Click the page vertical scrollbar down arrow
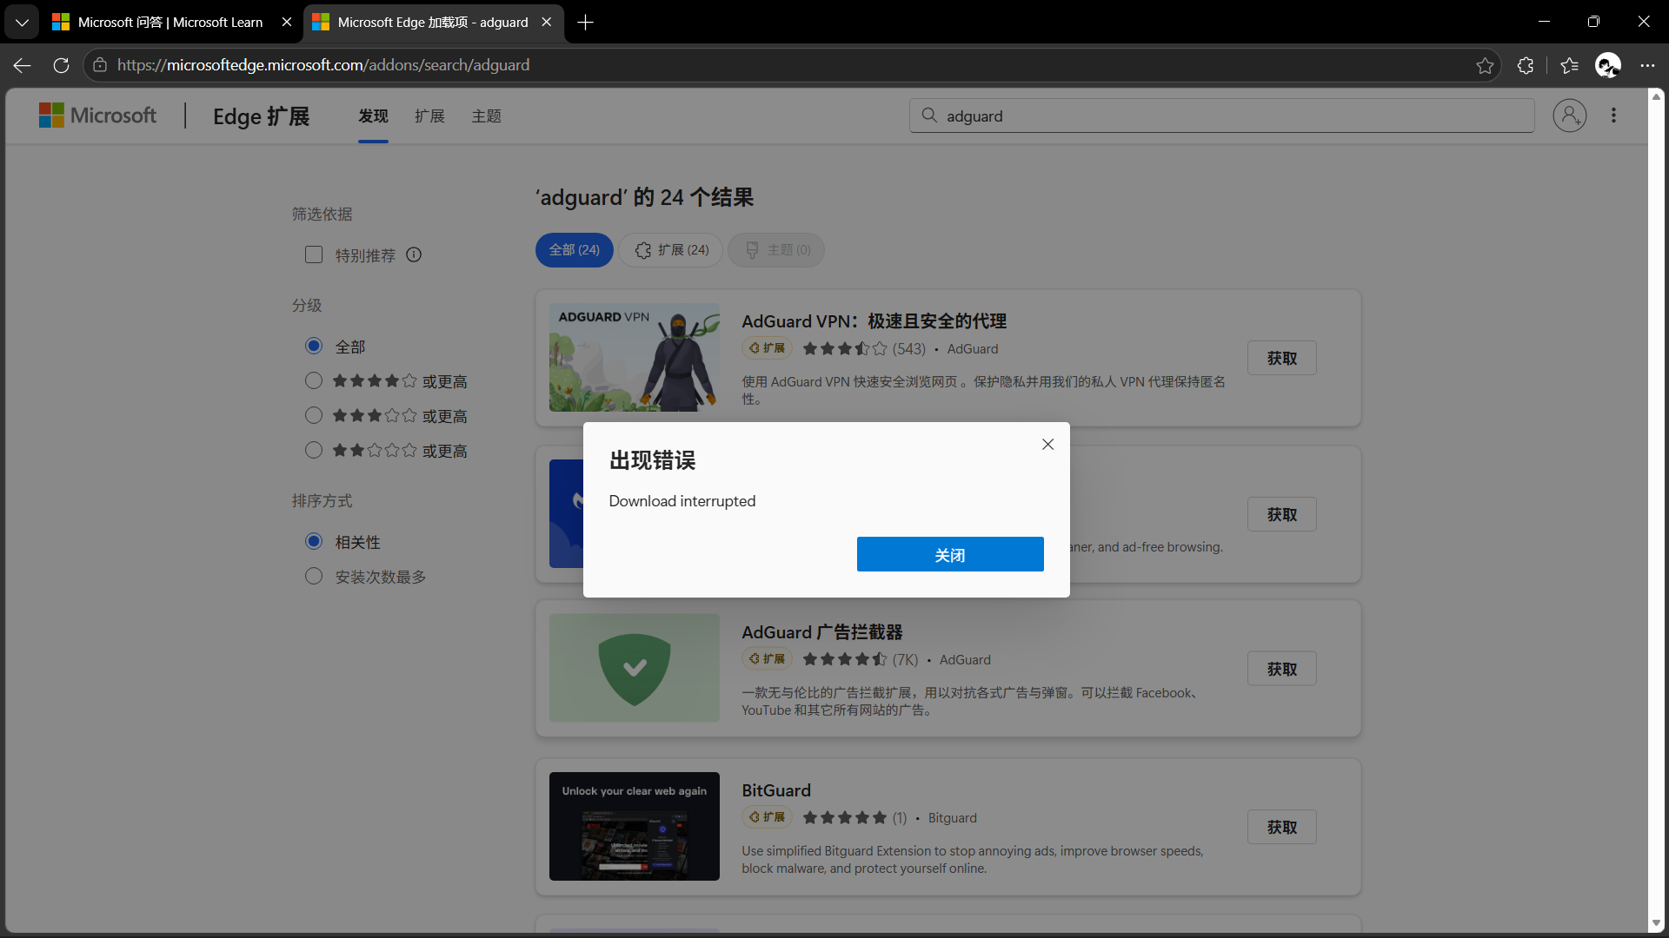The image size is (1669, 938). (x=1656, y=922)
